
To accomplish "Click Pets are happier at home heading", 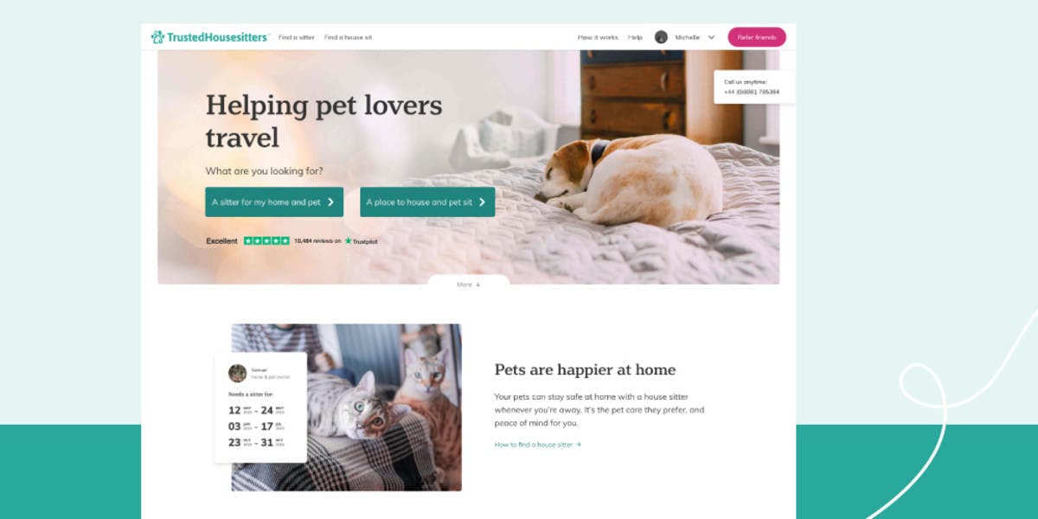I will (585, 369).
